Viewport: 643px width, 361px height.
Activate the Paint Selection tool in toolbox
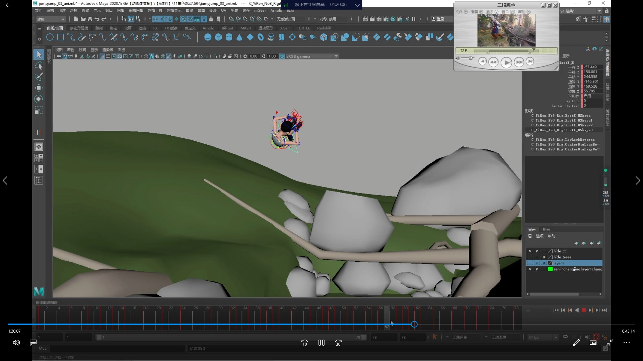coord(39,77)
